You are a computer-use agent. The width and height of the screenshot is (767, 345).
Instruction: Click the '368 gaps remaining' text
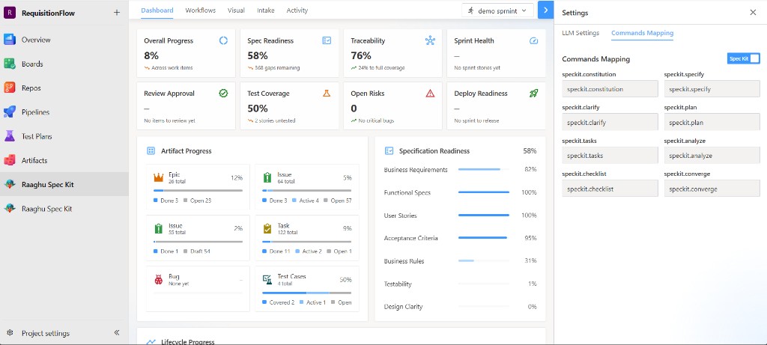click(277, 68)
